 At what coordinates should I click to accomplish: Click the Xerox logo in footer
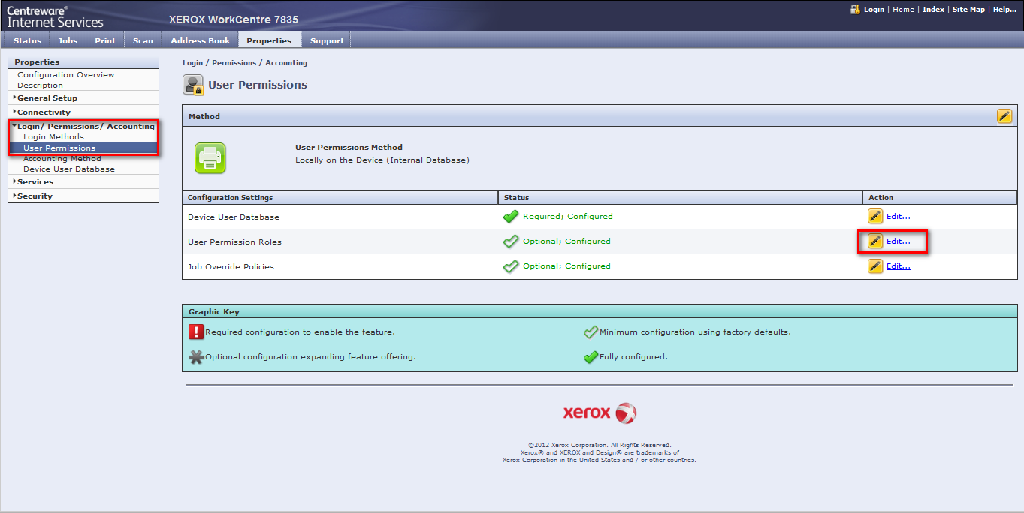(600, 412)
